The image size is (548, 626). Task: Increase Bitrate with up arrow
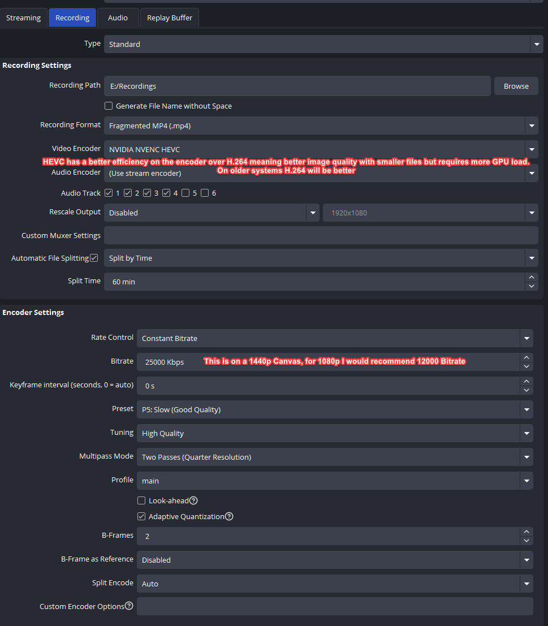point(527,357)
